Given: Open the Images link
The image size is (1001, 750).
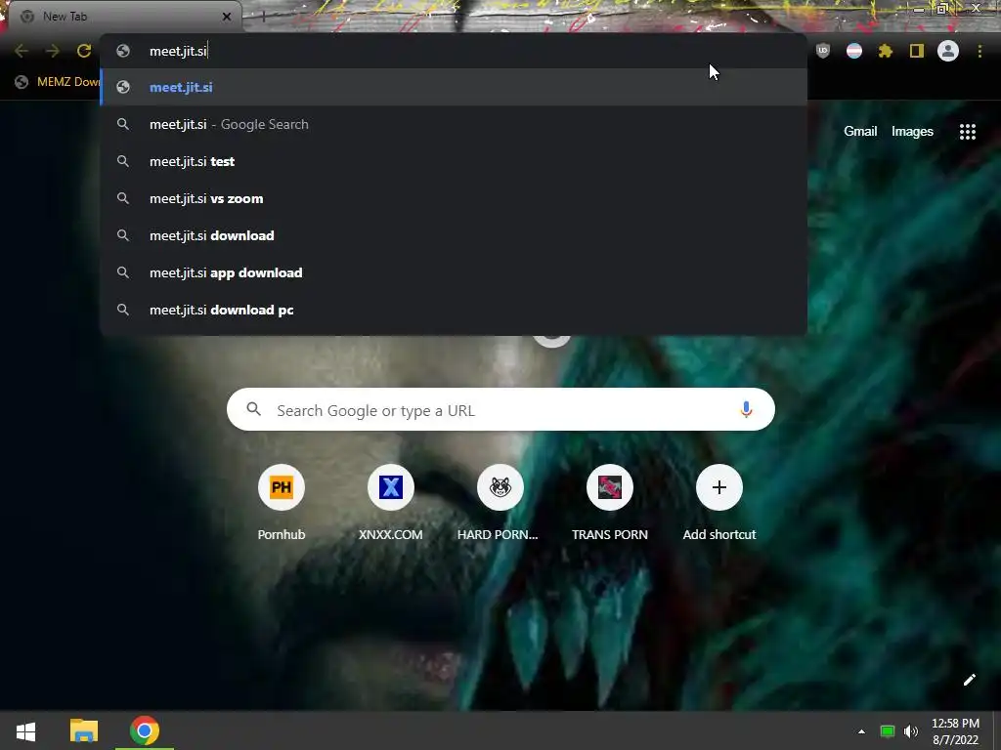Looking at the screenshot, I should point(912,132).
